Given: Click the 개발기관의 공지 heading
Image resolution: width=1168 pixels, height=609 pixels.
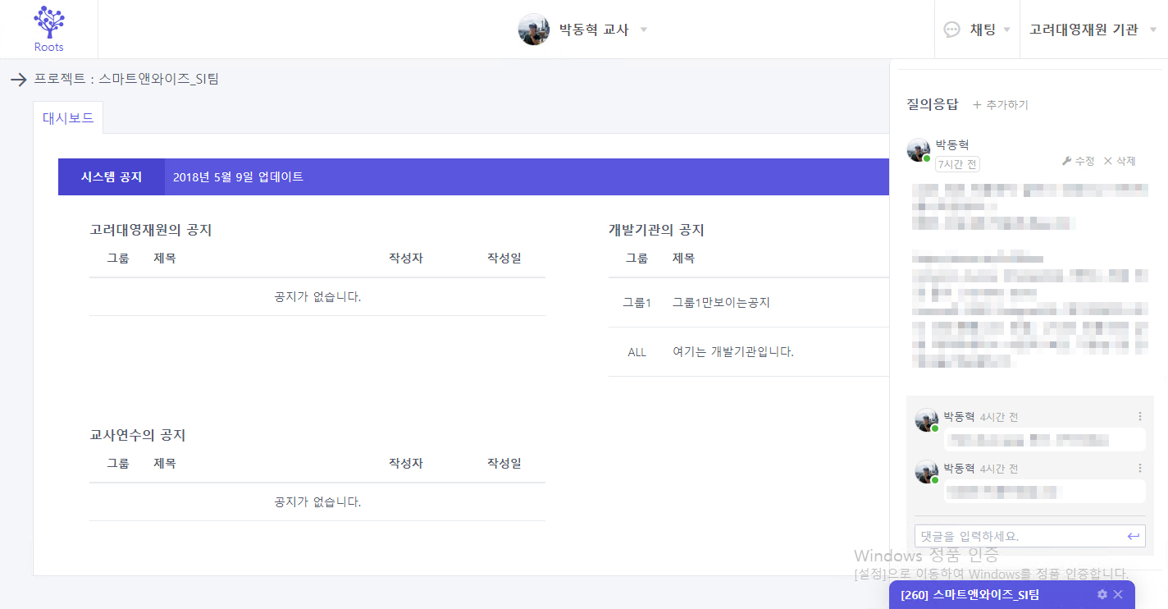Looking at the screenshot, I should [656, 231].
